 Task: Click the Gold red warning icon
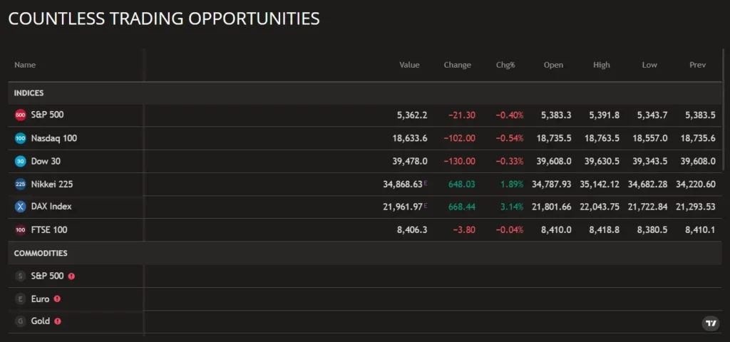(x=58, y=321)
